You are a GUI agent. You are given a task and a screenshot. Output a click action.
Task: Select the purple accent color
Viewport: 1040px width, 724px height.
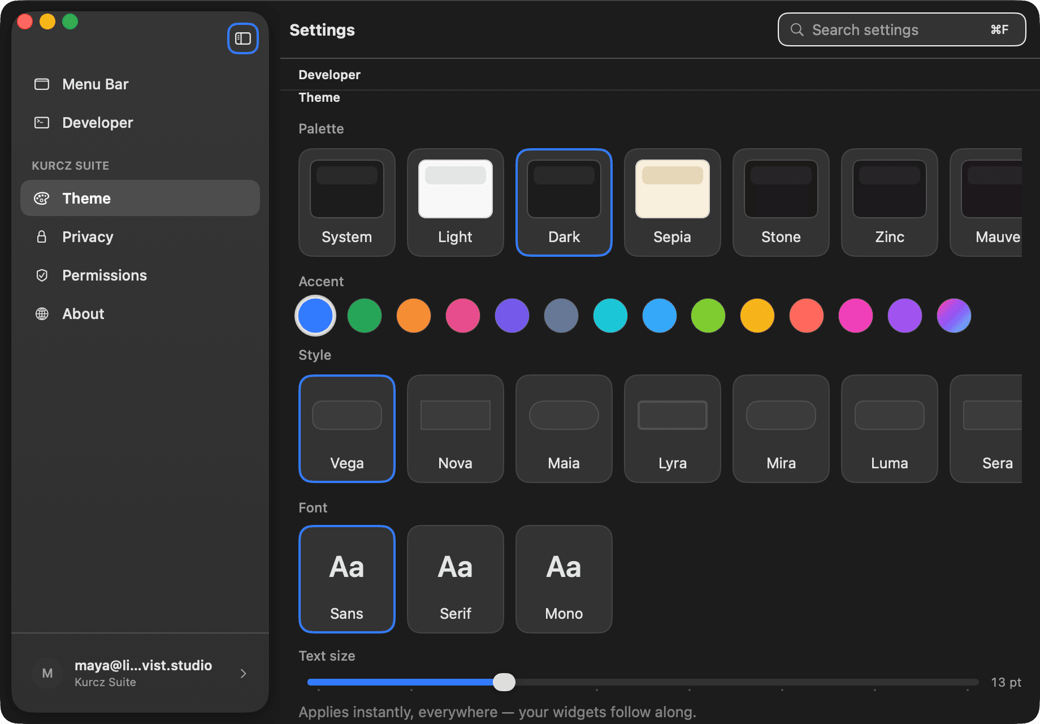905,316
